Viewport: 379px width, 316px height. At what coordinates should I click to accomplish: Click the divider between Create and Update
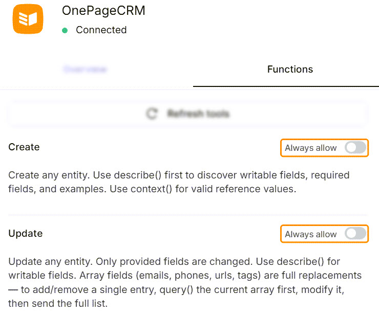[188, 215]
